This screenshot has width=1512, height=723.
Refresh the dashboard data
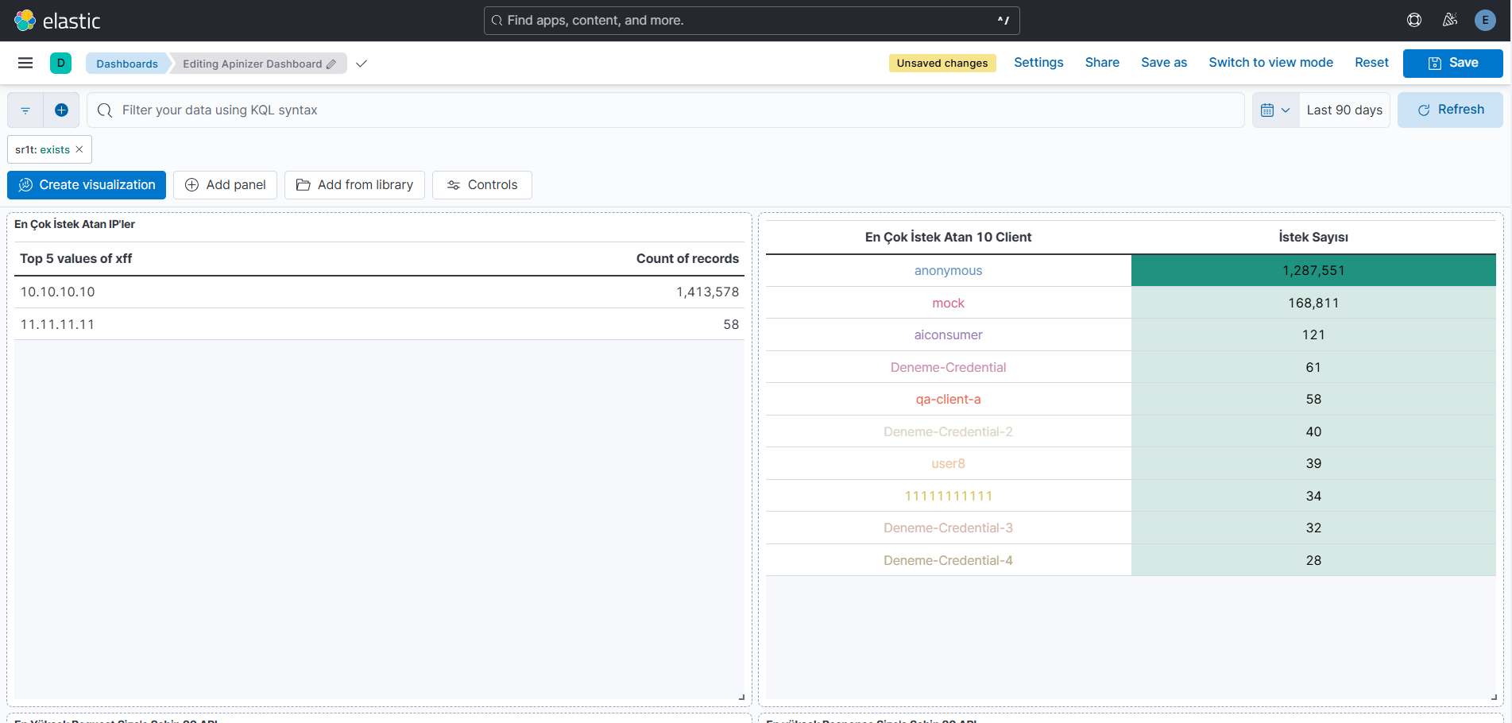pyautogui.click(x=1450, y=110)
